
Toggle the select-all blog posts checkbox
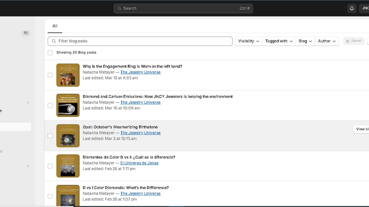[50, 53]
